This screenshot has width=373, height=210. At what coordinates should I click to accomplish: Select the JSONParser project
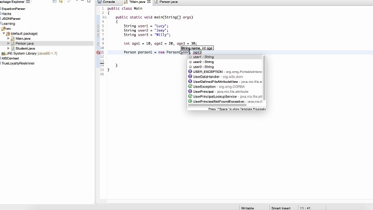tap(11, 19)
